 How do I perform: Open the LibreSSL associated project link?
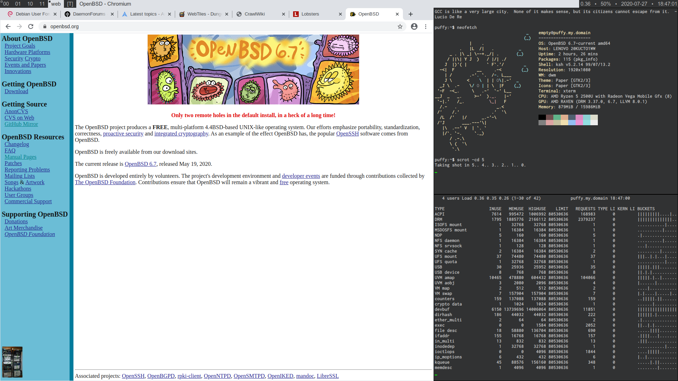pos(328,376)
